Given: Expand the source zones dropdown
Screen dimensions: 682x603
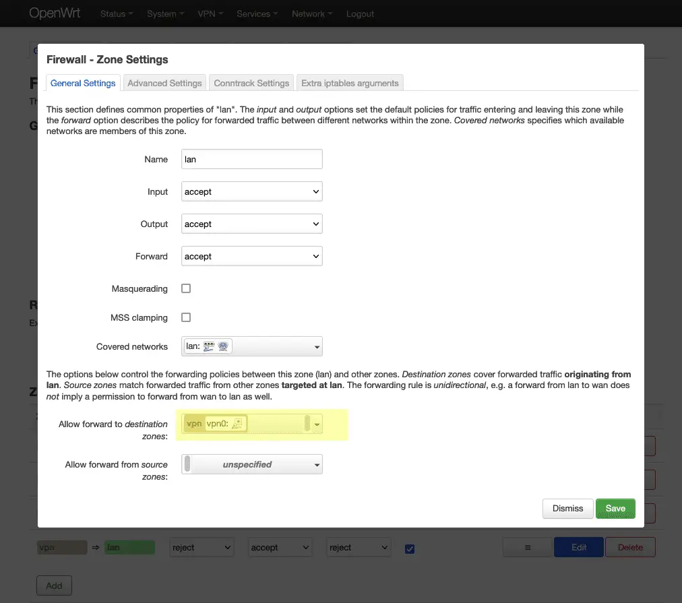Looking at the screenshot, I should click(x=252, y=464).
